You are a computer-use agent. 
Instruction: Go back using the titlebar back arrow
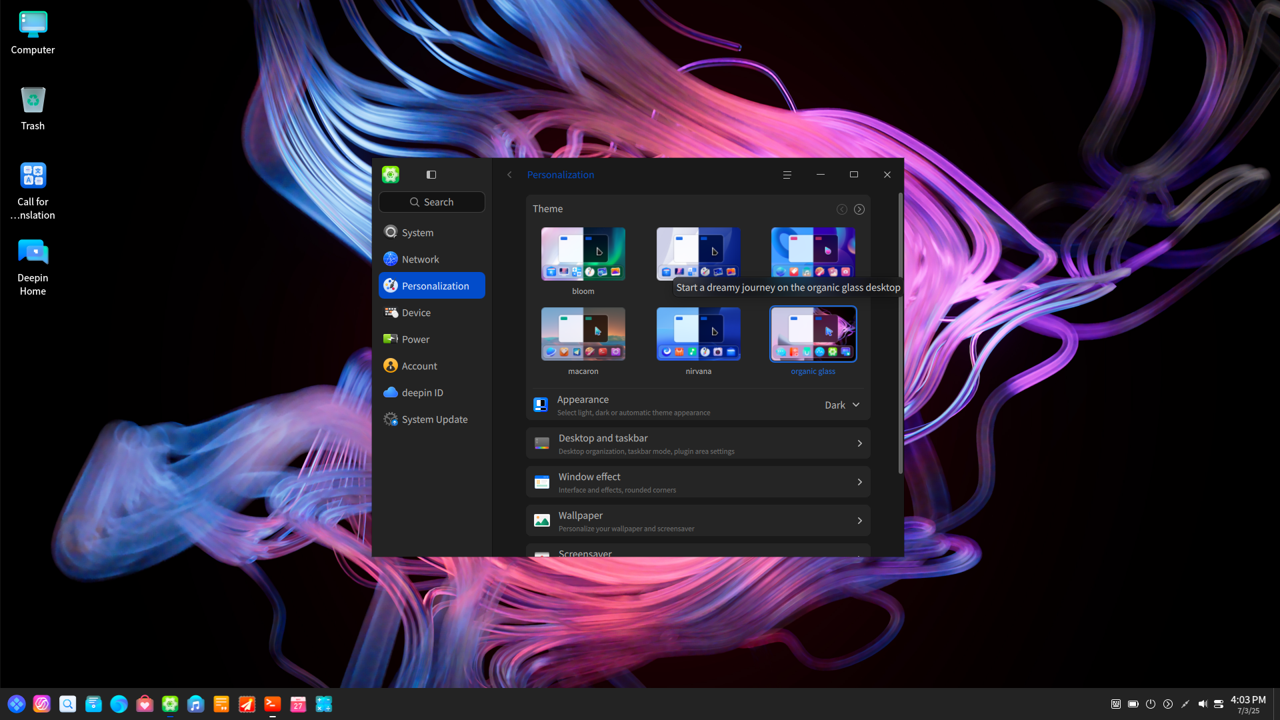pos(509,175)
